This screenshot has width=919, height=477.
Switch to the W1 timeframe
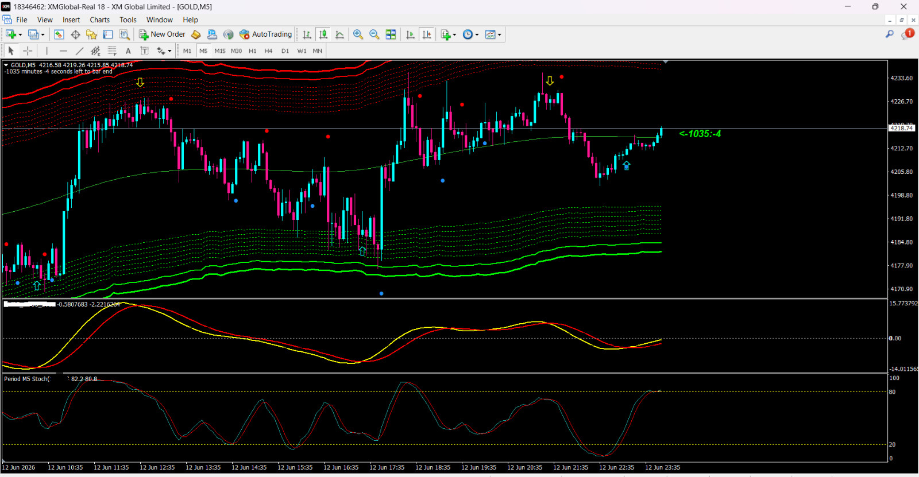click(302, 51)
